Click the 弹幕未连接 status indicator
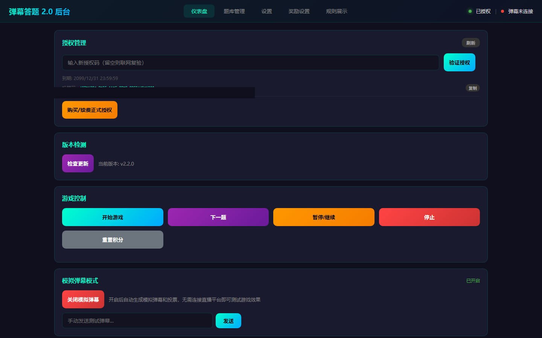This screenshot has height=338, width=542. (x=517, y=11)
